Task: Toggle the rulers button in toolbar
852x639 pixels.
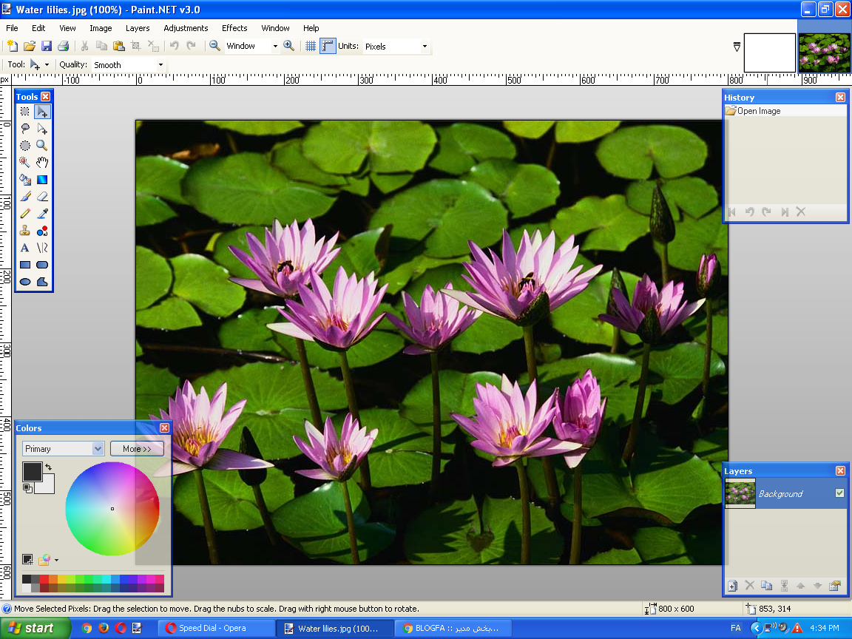Action: point(328,46)
